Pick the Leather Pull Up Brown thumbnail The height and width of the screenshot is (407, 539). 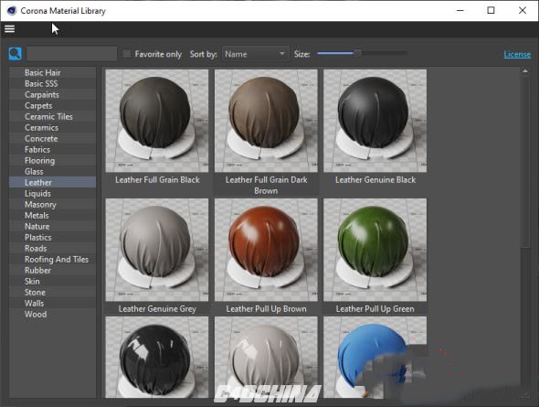pos(266,250)
